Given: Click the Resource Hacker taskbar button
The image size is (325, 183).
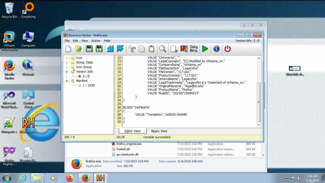Looking at the screenshot, I should (x=100, y=178).
